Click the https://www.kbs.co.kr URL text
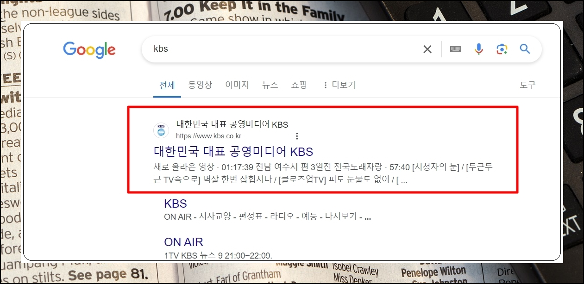The width and height of the screenshot is (584, 284). pos(208,136)
